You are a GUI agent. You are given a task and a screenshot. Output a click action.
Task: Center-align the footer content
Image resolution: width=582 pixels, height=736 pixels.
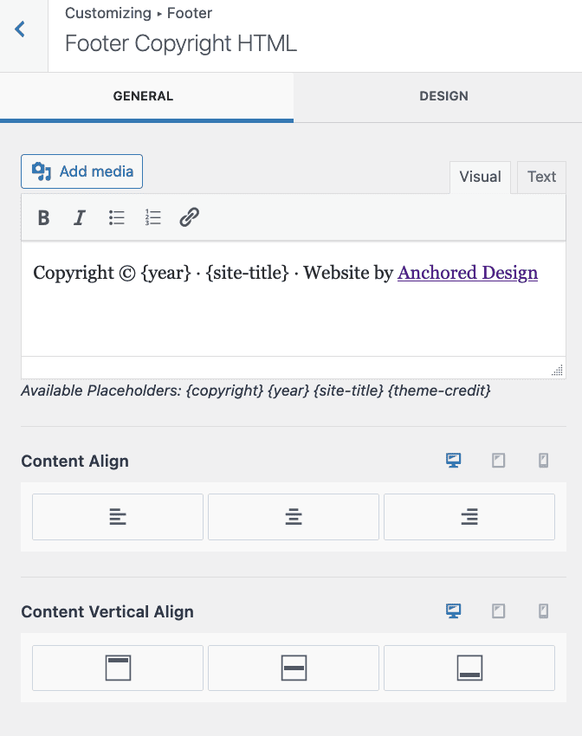tap(294, 517)
